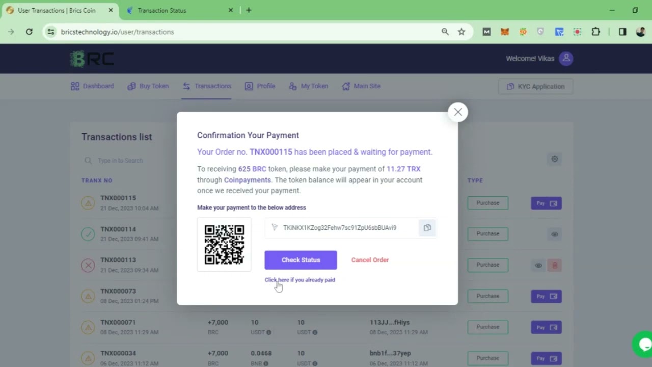The width and height of the screenshot is (652, 367).
Task: Cancel the order via Cancel Order
Action: click(370, 260)
